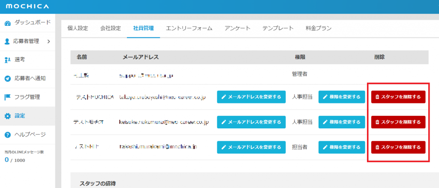439x188 pixels.
Task: Click the MOCHICA logo in header
Action: 27,6
